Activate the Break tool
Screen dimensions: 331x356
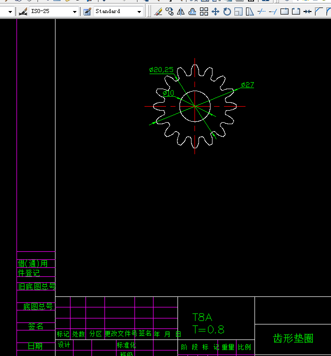tap(296, 12)
